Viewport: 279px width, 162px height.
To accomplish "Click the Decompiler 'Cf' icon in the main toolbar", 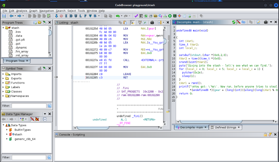I will tap(160, 16).
